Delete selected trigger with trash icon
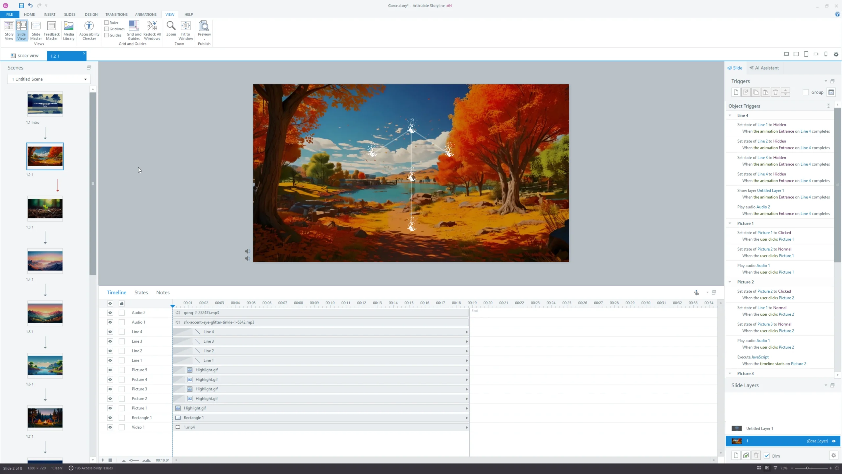842x474 pixels. 775,92
